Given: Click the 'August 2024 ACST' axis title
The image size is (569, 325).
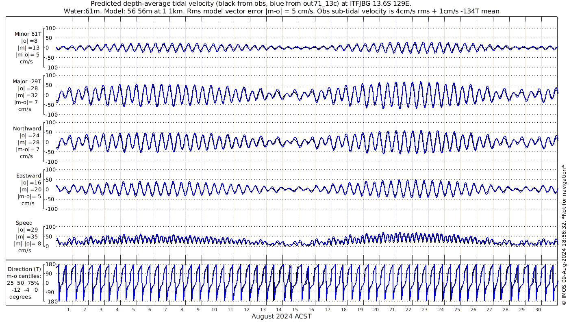Looking at the screenshot, I should click(281, 316).
